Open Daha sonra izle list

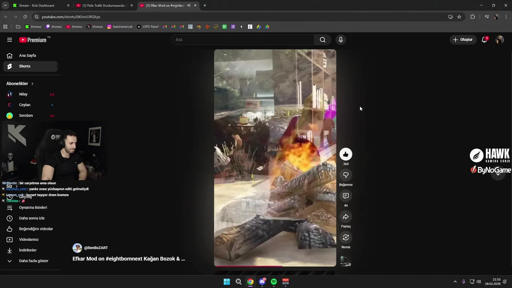[x=30, y=218]
